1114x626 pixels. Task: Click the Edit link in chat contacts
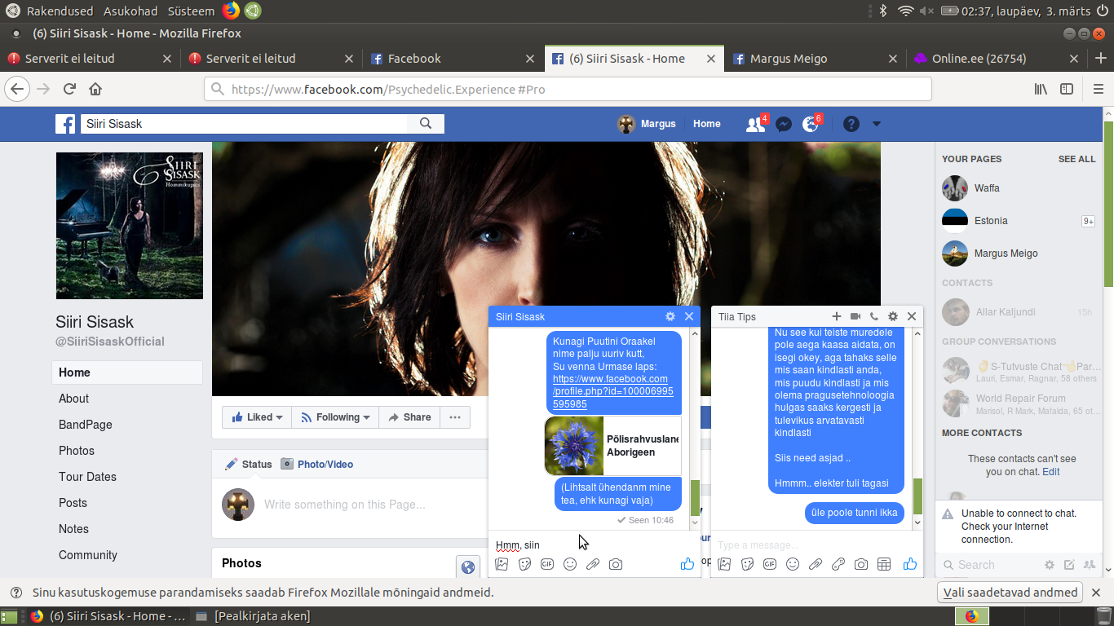coord(1051,472)
